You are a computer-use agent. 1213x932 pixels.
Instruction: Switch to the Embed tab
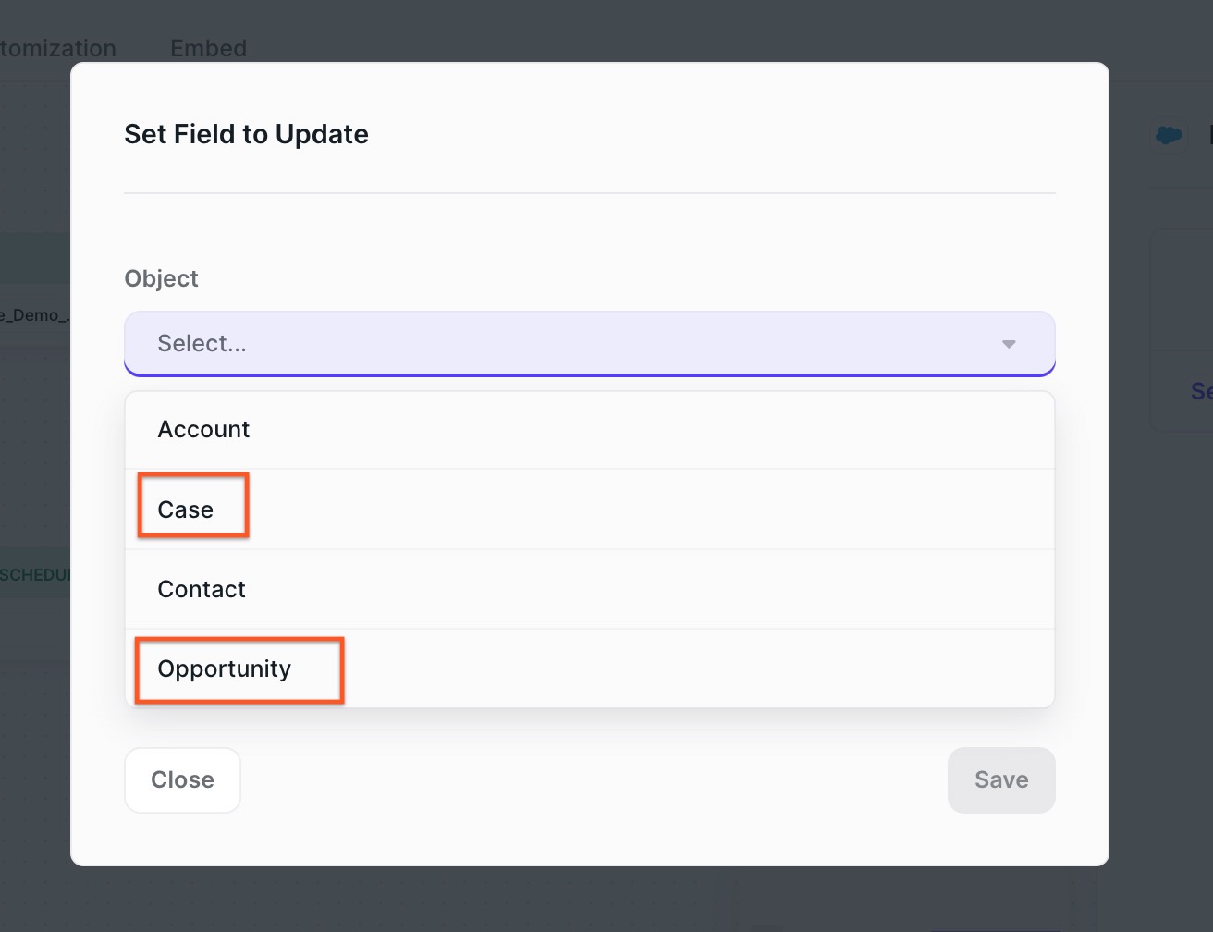pos(209,48)
